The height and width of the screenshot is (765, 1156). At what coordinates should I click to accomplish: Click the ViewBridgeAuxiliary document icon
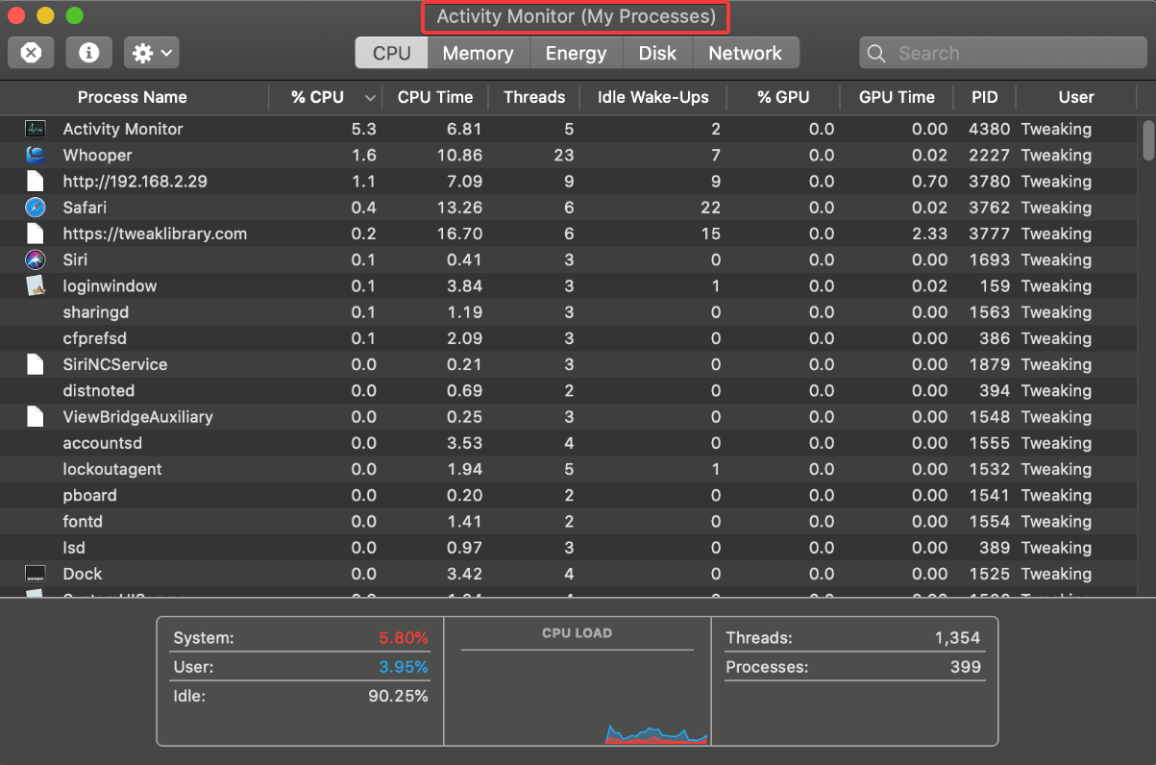tap(35, 417)
